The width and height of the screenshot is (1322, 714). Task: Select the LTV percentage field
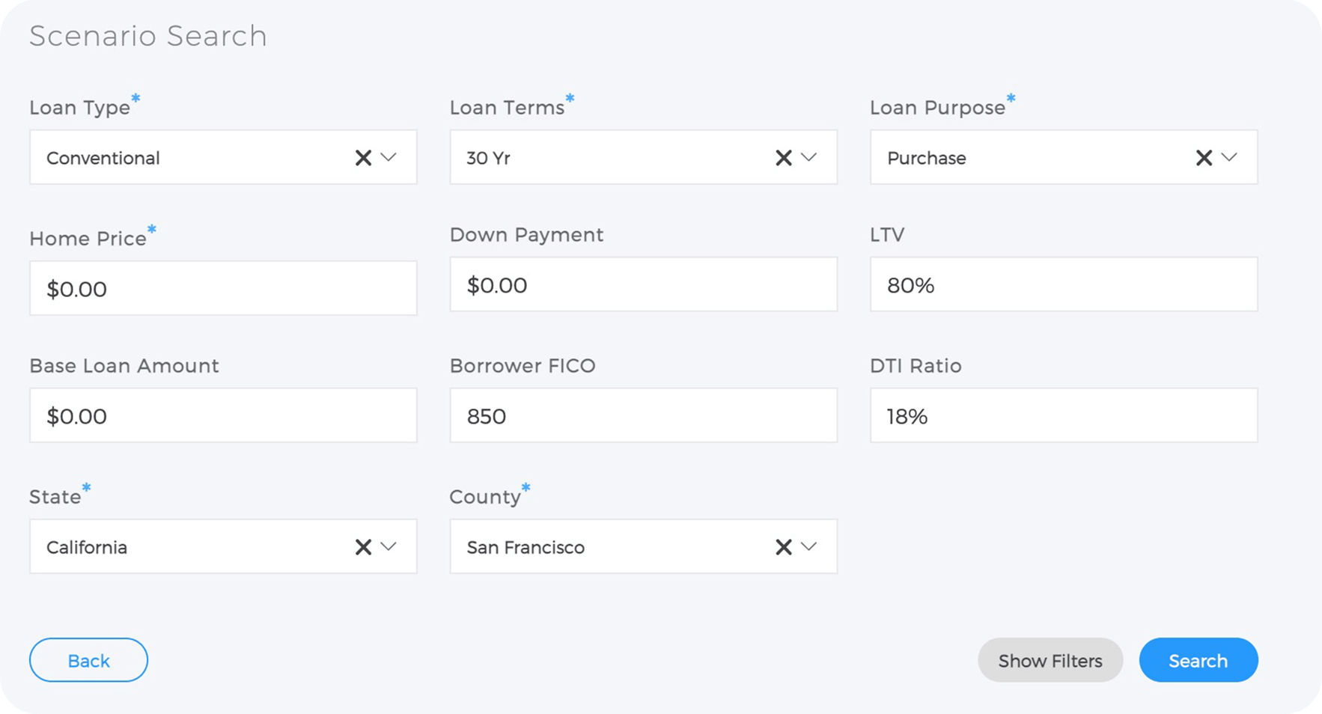[1063, 284]
